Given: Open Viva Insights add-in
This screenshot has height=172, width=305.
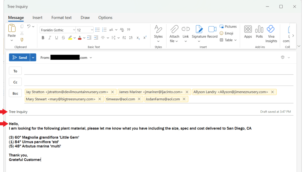Looking at the screenshot, I should [271, 29].
